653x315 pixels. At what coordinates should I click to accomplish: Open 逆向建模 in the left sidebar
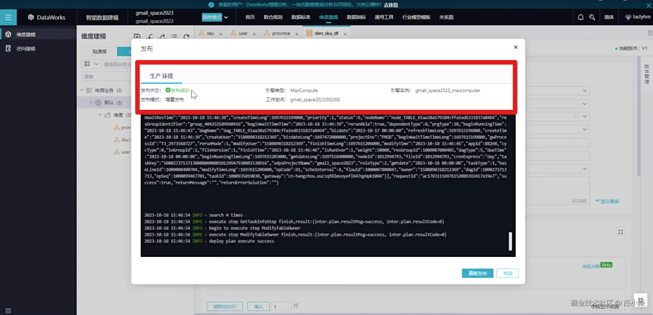26,49
